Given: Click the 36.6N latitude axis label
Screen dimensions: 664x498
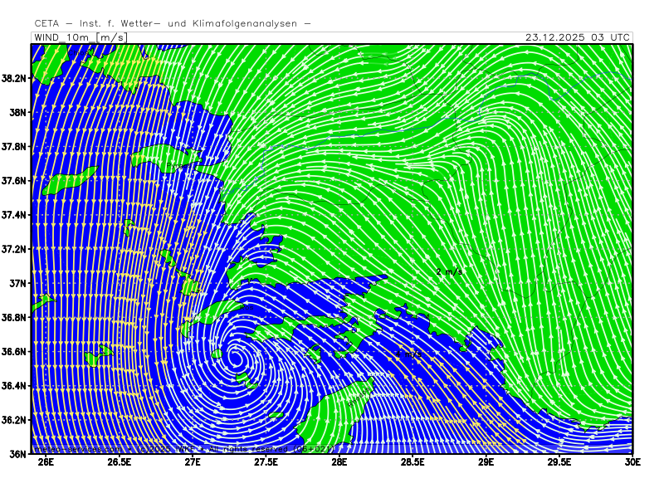Looking at the screenshot, I should click(16, 352).
